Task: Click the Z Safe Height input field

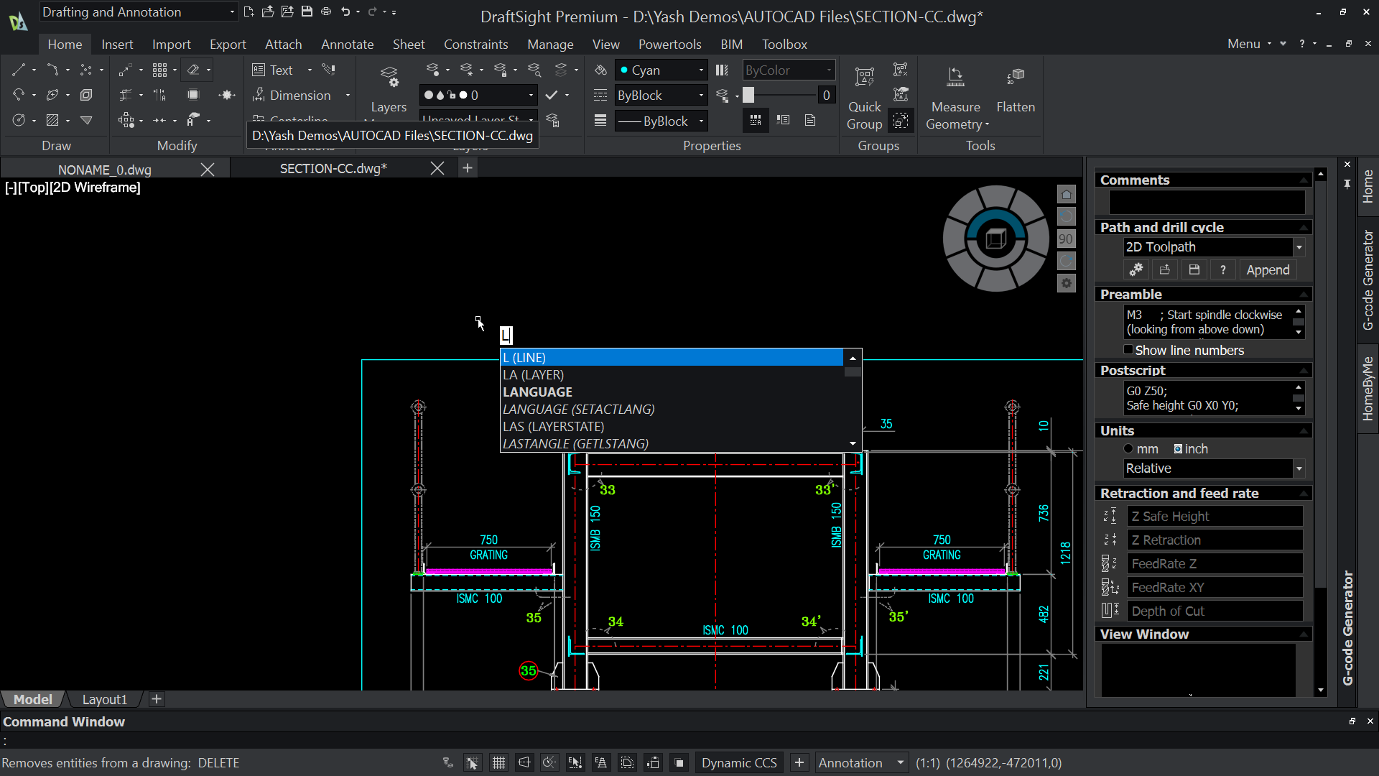Action: click(x=1215, y=516)
